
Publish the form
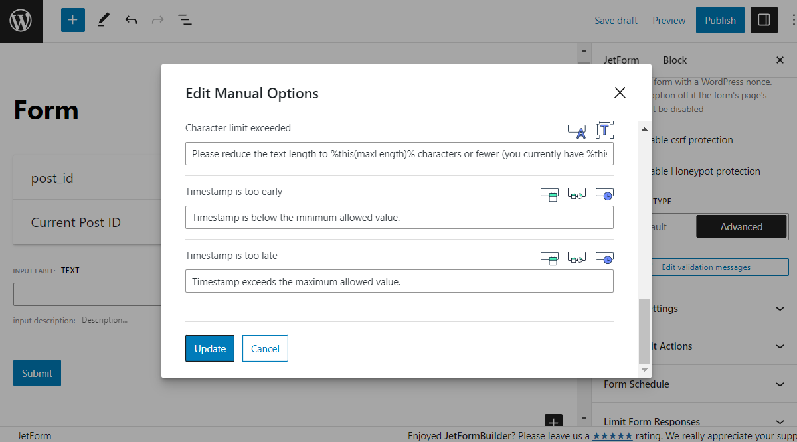pos(720,20)
